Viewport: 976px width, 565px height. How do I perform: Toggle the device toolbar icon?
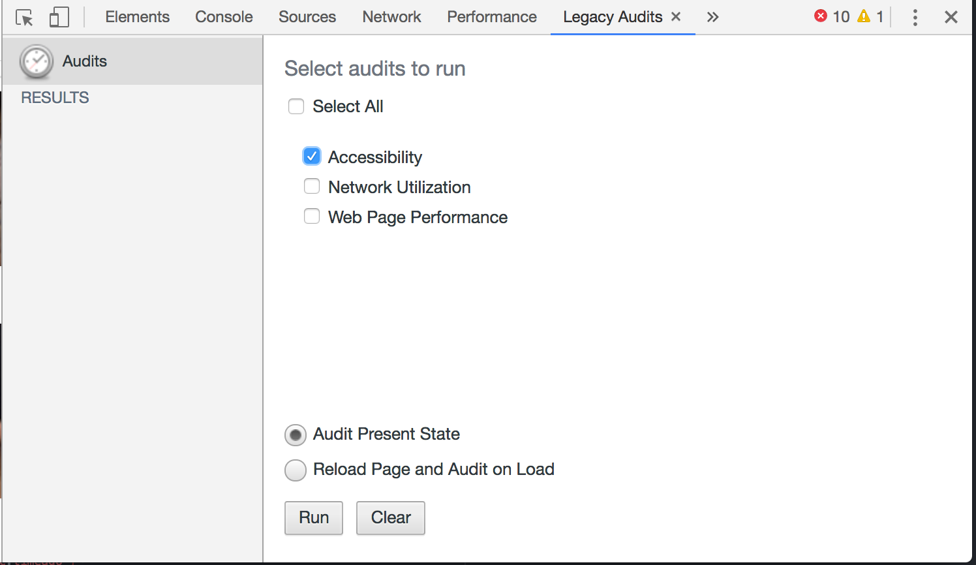pos(59,17)
